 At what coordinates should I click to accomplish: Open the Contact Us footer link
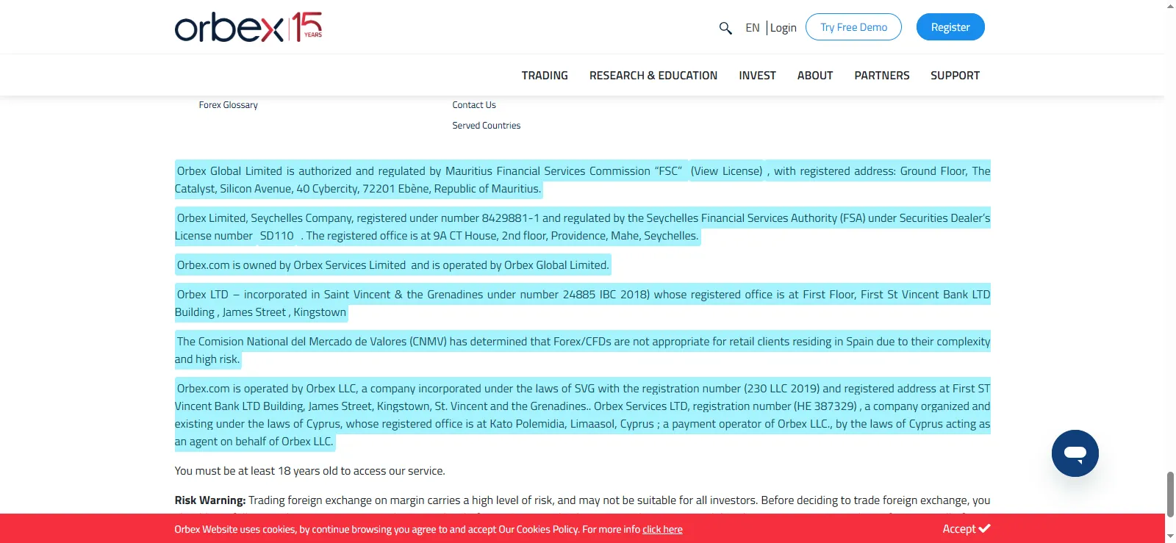point(474,105)
